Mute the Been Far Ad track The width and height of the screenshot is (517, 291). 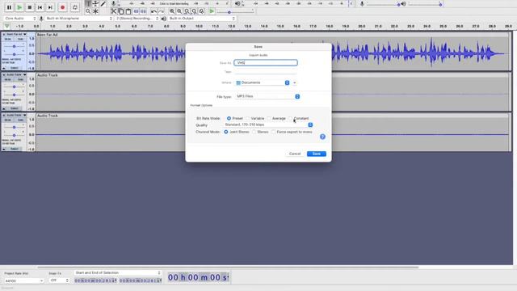click(7, 40)
